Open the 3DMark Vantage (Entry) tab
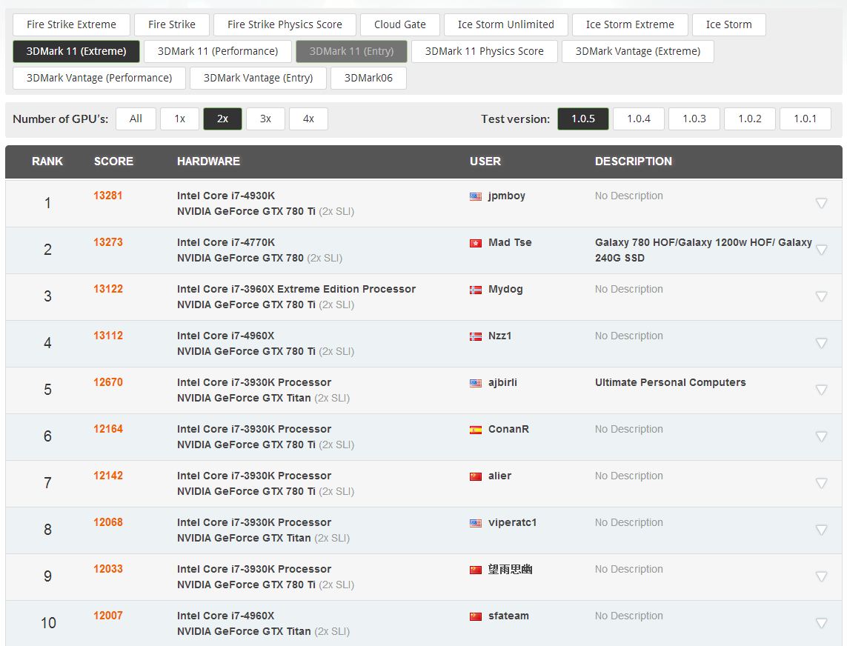Viewport: 847px width, 646px height. click(x=258, y=78)
